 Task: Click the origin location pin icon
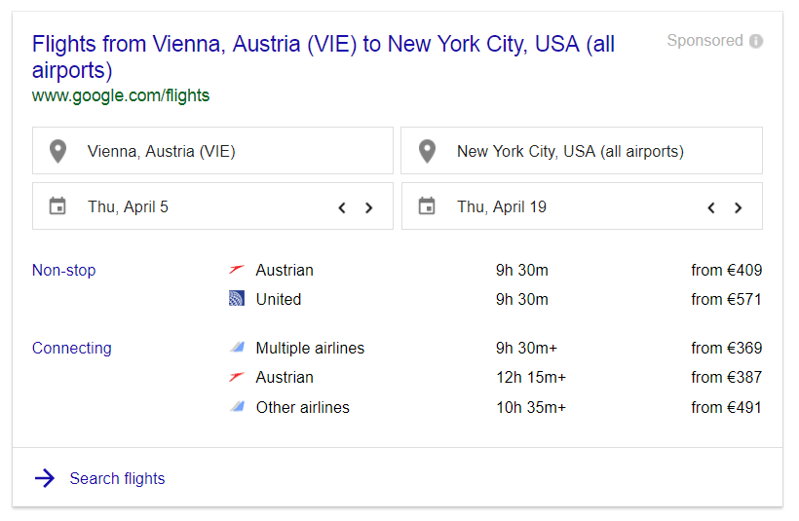(58, 151)
